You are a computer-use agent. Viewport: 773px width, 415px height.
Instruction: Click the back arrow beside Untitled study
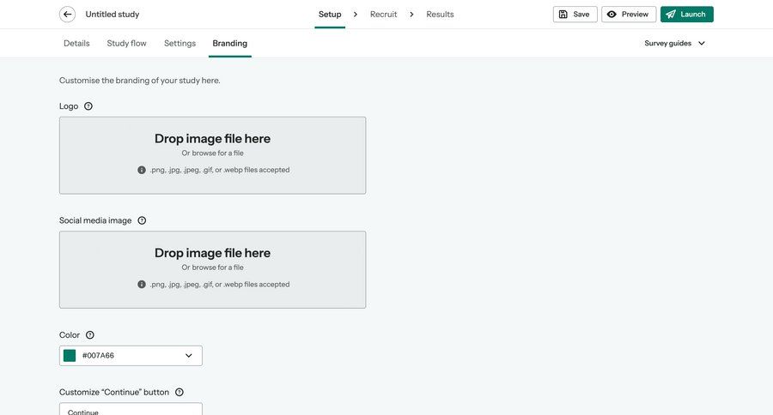pyautogui.click(x=67, y=15)
